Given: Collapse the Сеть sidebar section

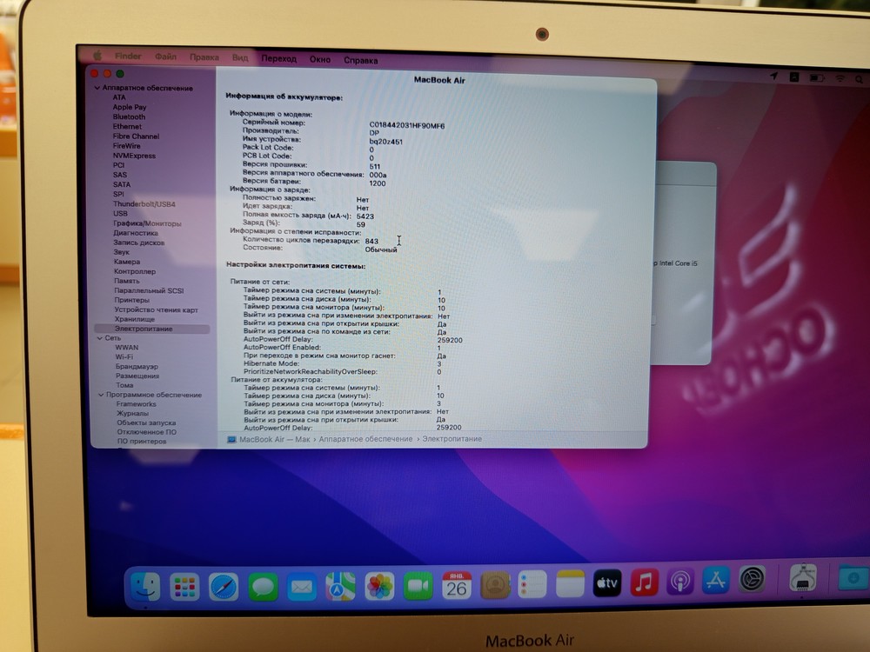Looking at the screenshot, I should click(100, 337).
